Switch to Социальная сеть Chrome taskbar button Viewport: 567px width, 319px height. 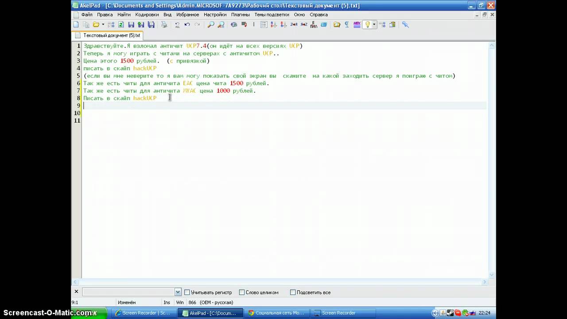pos(276,313)
